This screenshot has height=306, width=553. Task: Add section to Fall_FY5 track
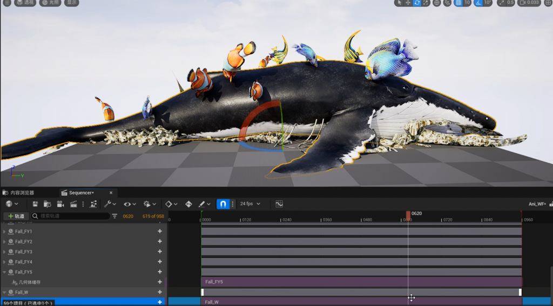pos(160,272)
